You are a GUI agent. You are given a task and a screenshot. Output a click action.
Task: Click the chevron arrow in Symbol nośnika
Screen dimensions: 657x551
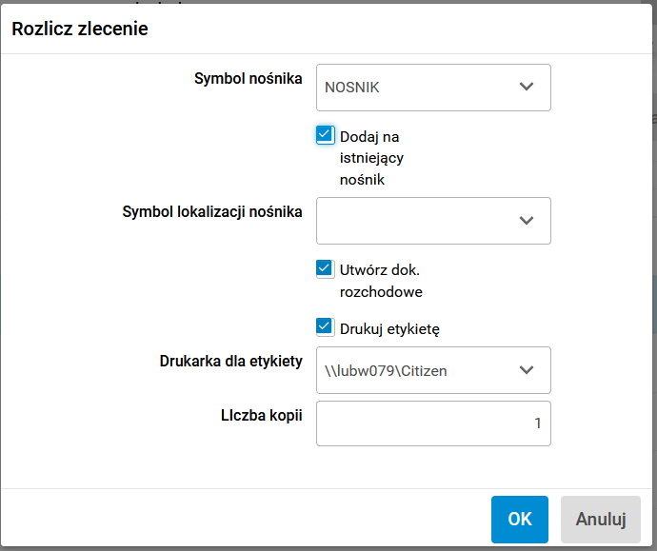coord(527,88)
